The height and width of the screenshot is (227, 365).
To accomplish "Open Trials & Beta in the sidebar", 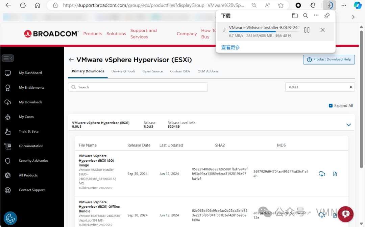I will click(29, 132).
